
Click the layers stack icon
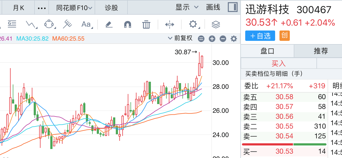coord(216,25)
